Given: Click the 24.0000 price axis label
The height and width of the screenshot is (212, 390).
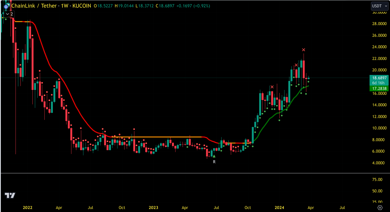Looking at the screenshot, I should [x=379, y=47].
